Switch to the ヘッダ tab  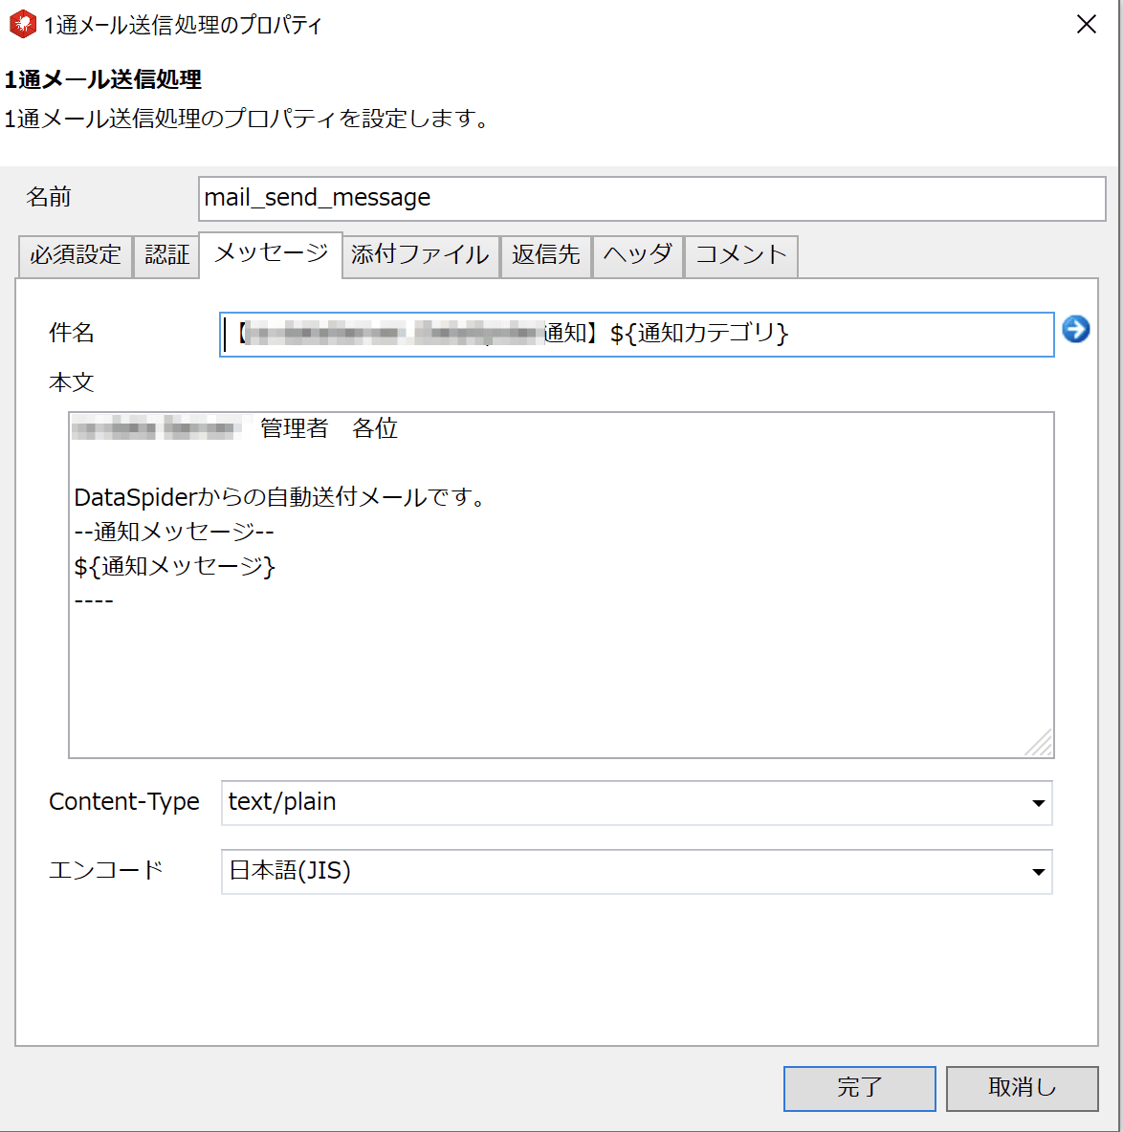pos(637,255)
